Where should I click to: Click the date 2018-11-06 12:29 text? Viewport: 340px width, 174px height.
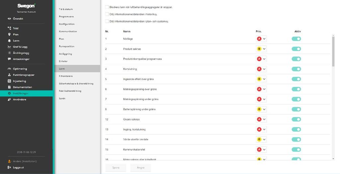coord(26,152)
